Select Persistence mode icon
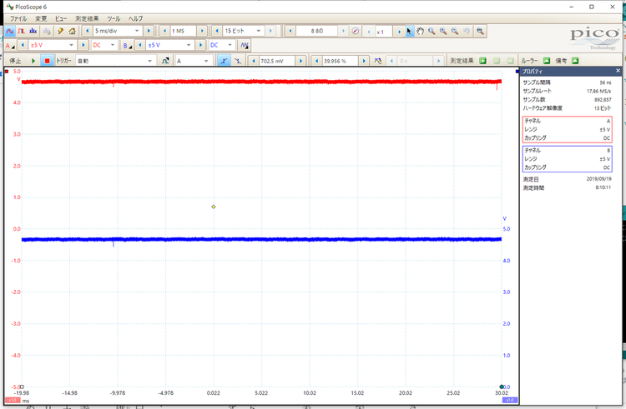 tap(22, 31)
